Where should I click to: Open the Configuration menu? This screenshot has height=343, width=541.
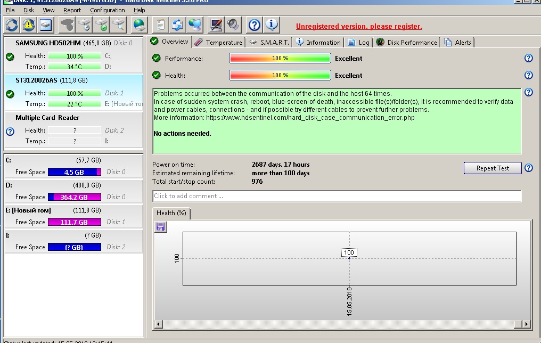point(107,10)
